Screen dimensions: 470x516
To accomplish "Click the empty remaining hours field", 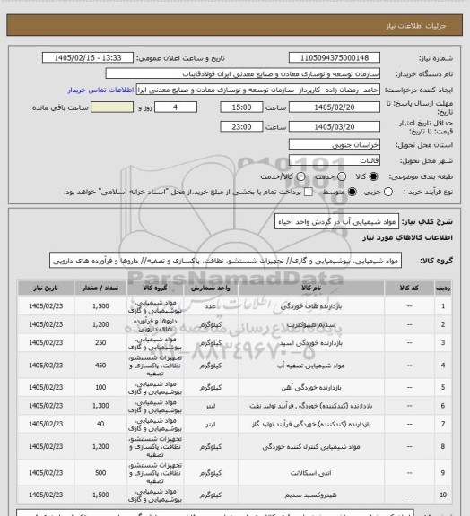I will [x=112, y=107].
